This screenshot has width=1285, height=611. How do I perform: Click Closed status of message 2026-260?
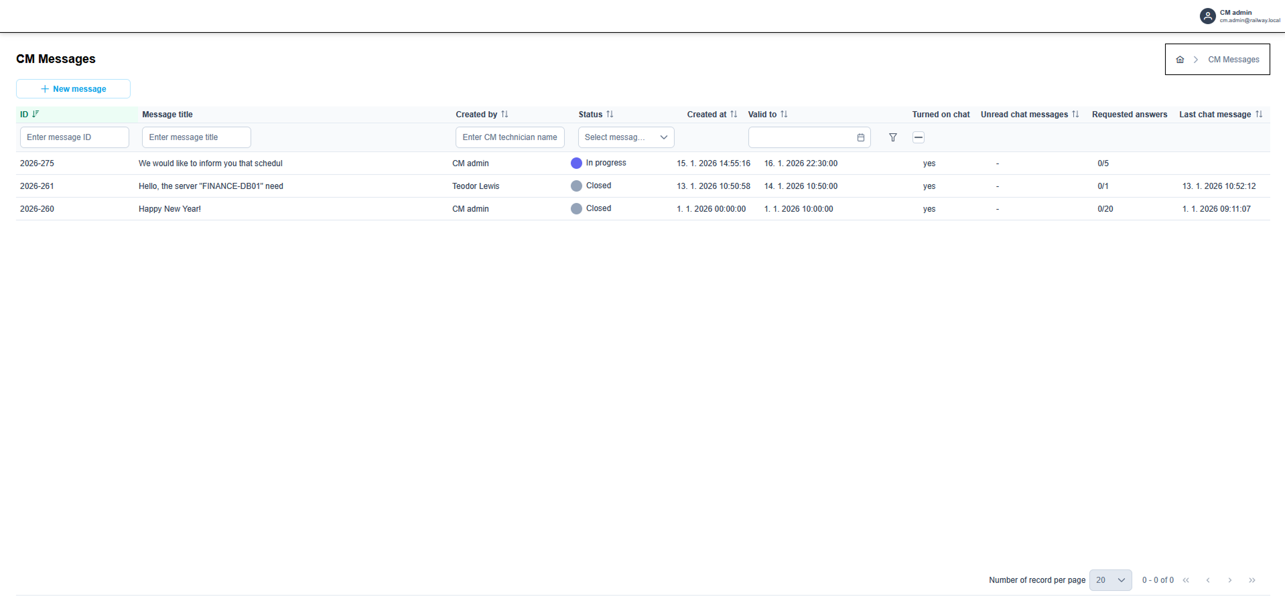pyautogui.click(x=591, y=208)
